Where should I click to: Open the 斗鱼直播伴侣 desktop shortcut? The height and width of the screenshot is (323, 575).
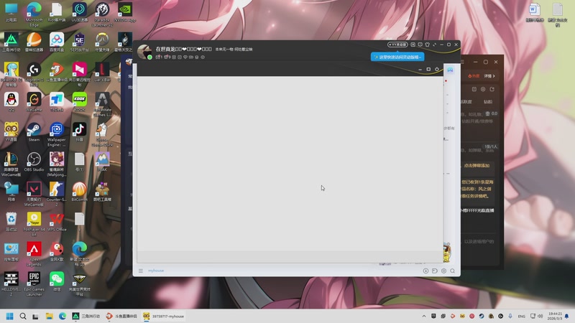(57, 70)
